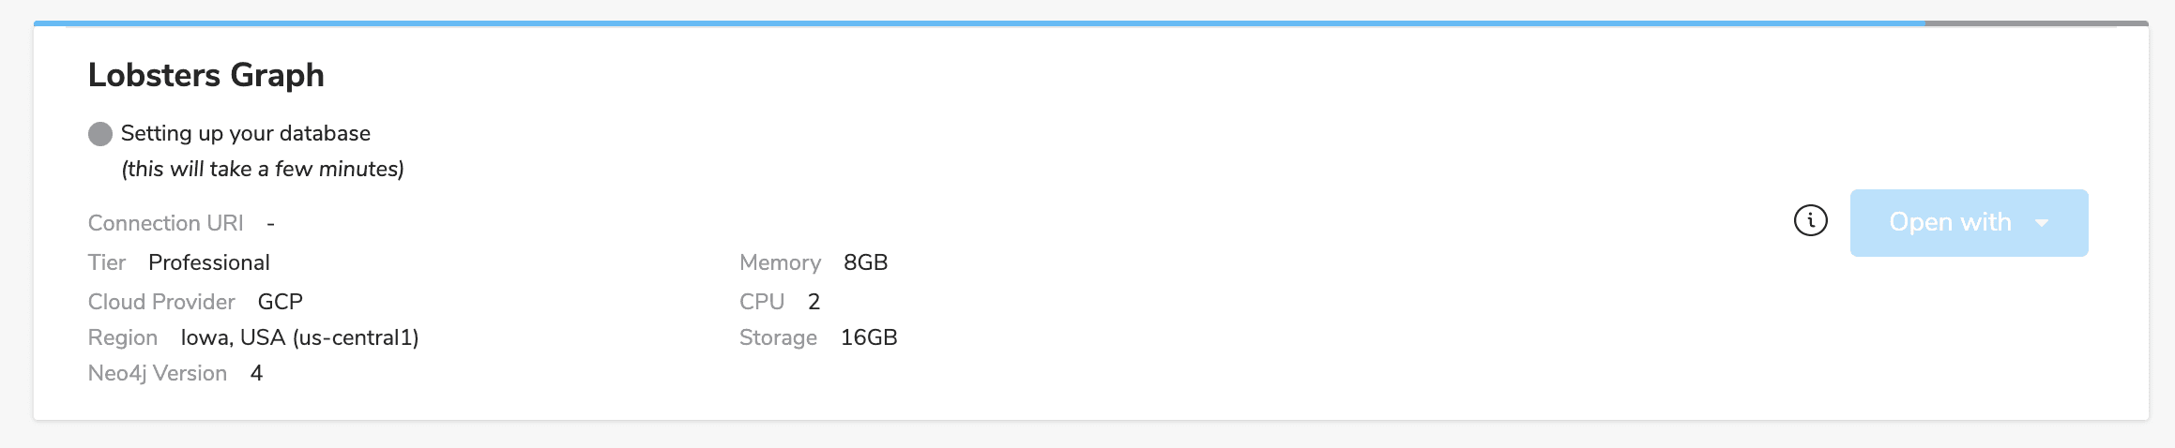Click the info circle icon
2175x448 pixels.
[1810, 221]
